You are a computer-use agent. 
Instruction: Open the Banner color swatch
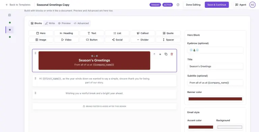(215, 99)
